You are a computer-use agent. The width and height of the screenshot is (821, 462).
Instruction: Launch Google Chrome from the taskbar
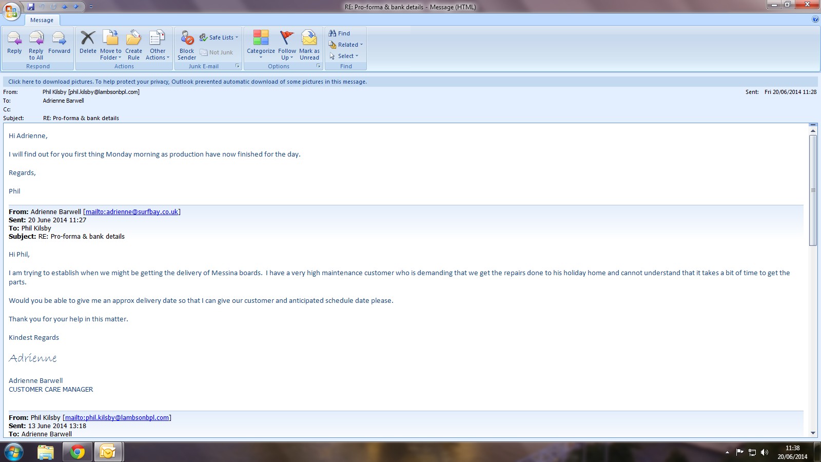(x=77, y=452)
